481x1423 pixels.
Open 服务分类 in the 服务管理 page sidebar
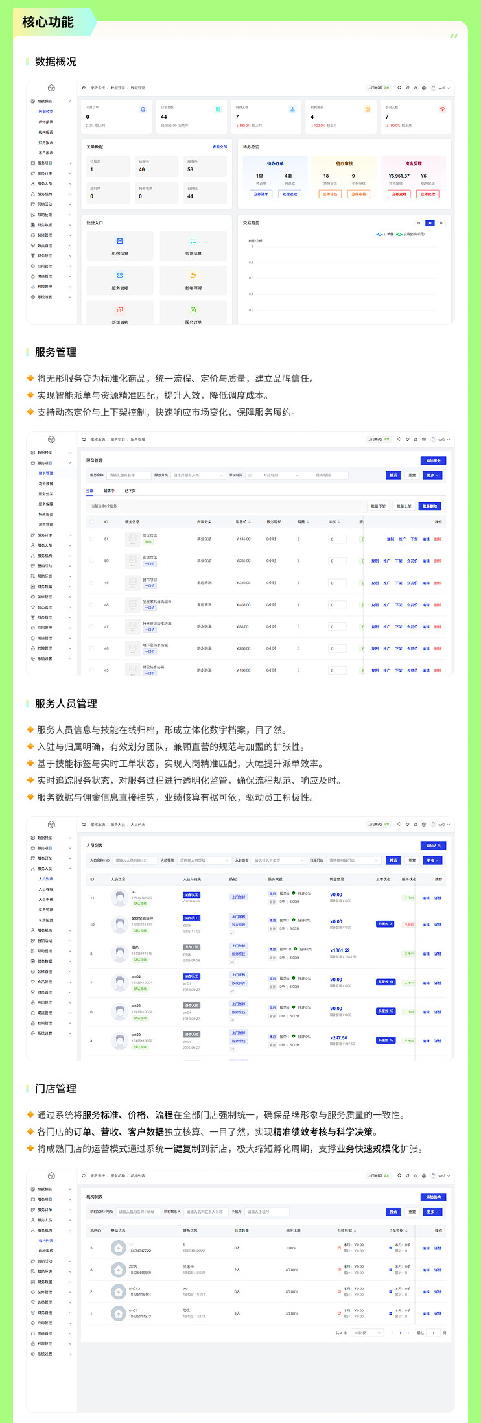click(x=46, y=494)
